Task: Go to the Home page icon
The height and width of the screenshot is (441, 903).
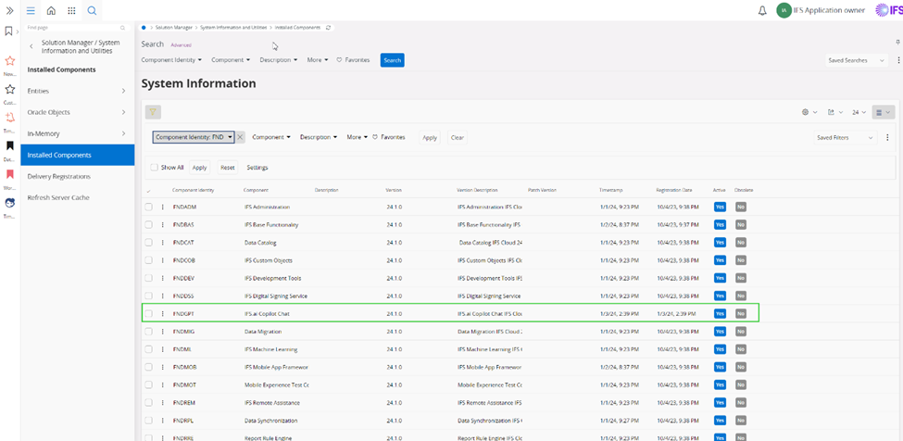Action: (51, 10)
